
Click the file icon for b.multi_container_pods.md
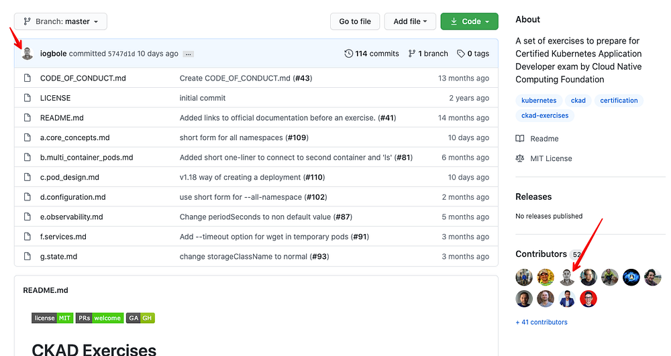pos(28,158)
